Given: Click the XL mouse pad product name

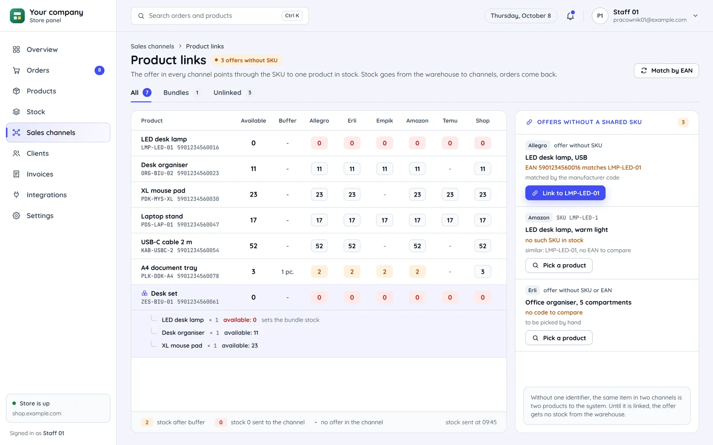Looking at the screenshot, I should (163, 190).
